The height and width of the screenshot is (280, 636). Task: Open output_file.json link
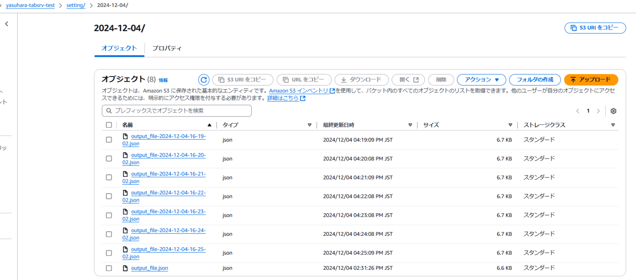tap(149, 268)
